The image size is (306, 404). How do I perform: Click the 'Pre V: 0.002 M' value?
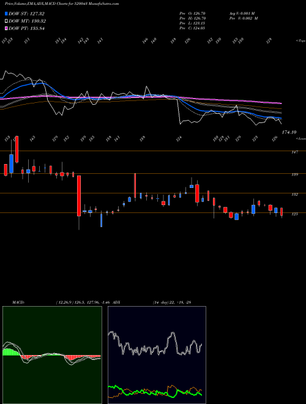tap(244, 18)
